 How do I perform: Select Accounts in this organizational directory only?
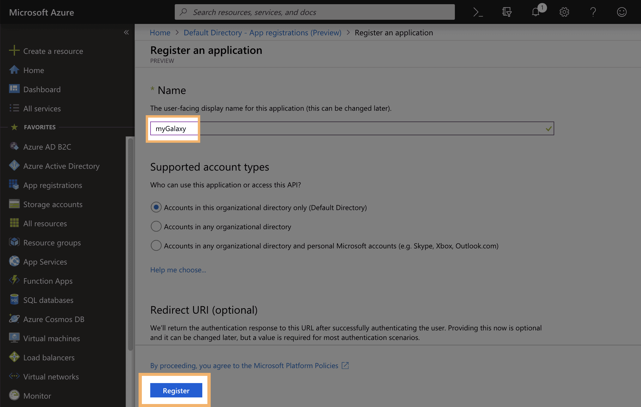pyautogui.click(x=156, y=207)
